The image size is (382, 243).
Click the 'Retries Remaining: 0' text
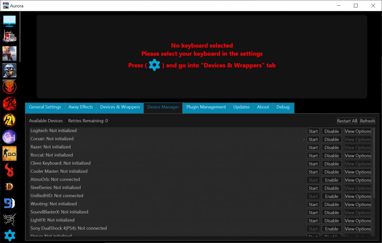click(x=88, y=121)
